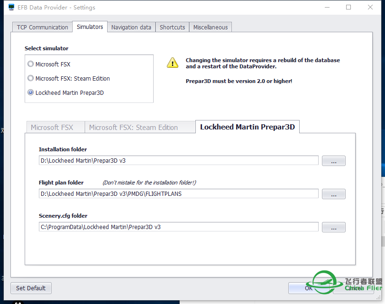Click the Cancel button
385x304 pixels.
click(354, 288)
